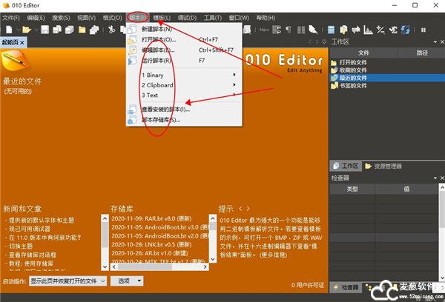The height and width of the screenshot is (302, 445).
Task: Expand the 3 Text submenu
Action: coord(184,95)
